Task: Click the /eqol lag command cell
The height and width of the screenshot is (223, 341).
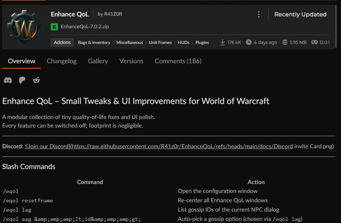Action: pyautogui.click(x=17, y=210)
